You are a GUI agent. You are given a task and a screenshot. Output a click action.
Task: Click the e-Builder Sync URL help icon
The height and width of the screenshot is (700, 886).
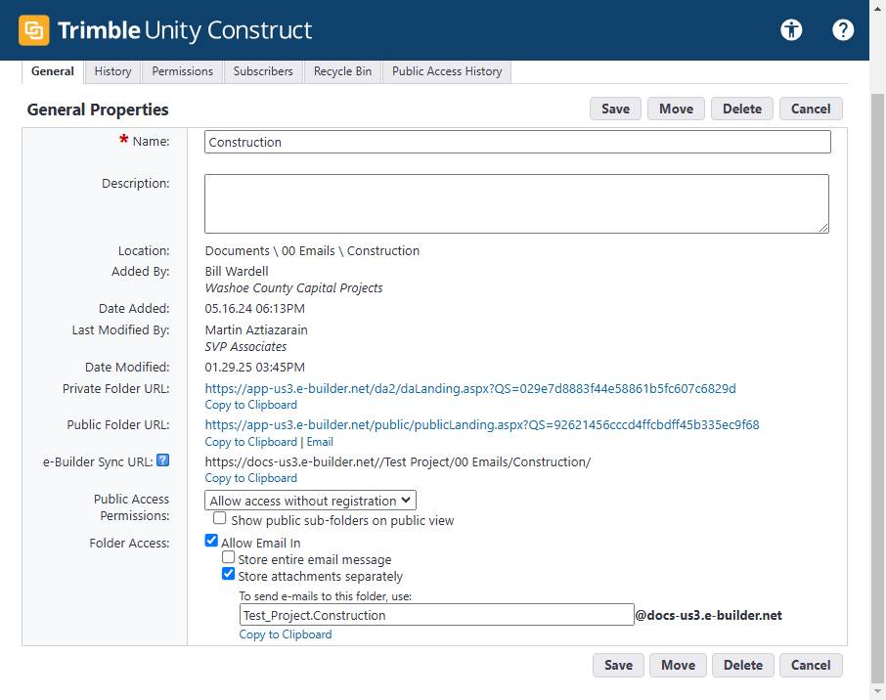(x=162, y=460)
